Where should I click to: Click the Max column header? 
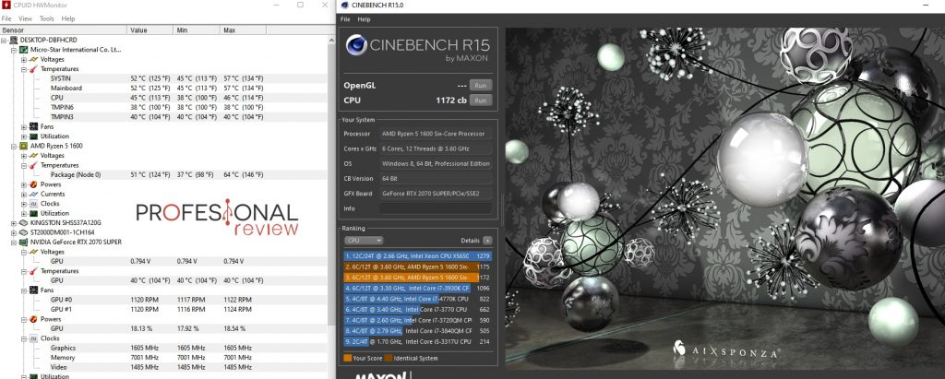(x=244, y=30)
